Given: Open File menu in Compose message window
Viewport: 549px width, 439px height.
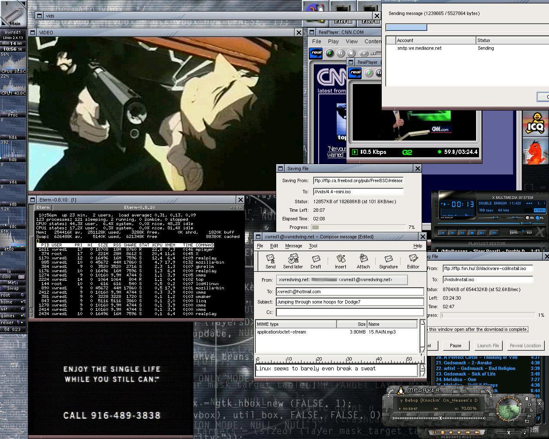Looking at the screenshot, I should [260, 246].
